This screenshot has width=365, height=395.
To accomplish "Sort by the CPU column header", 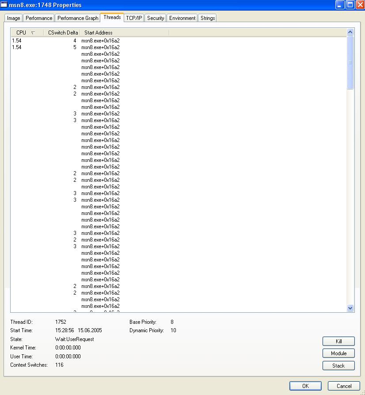I will [27, 32].
